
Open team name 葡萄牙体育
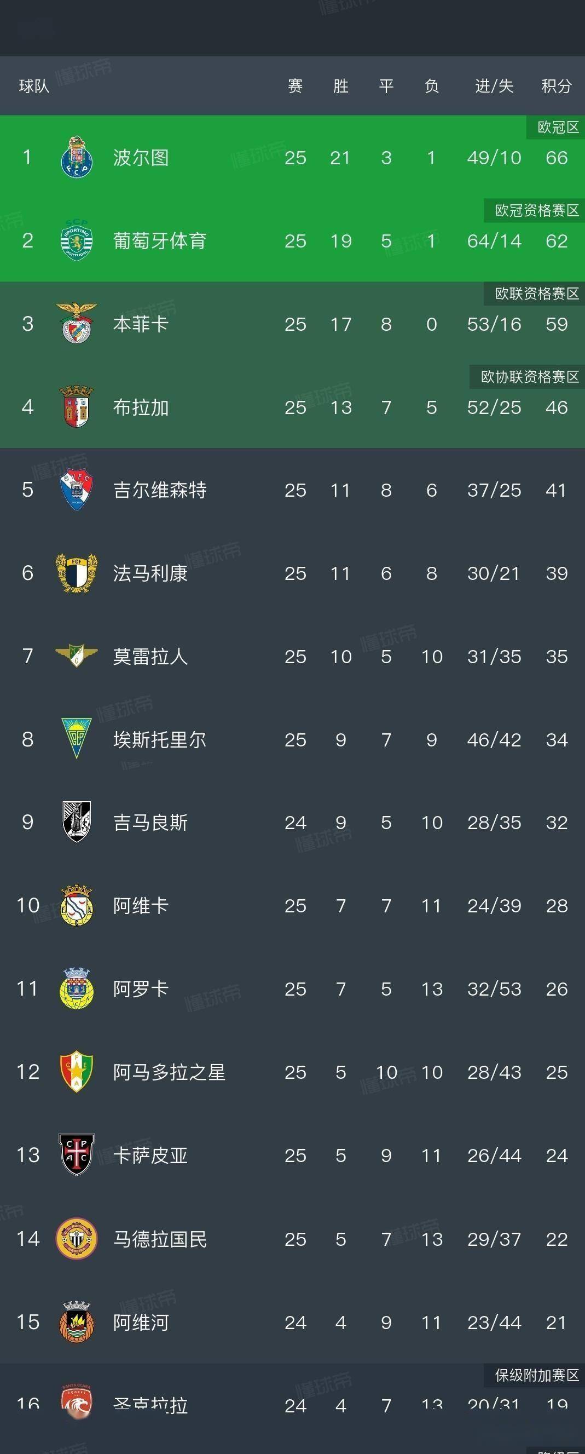[x=160, y=241]
